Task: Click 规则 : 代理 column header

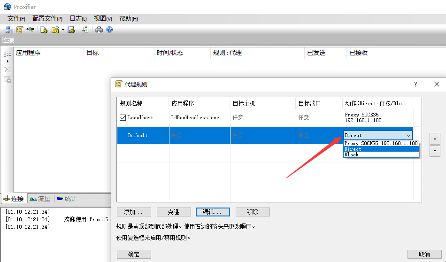Action: point(257,53)
